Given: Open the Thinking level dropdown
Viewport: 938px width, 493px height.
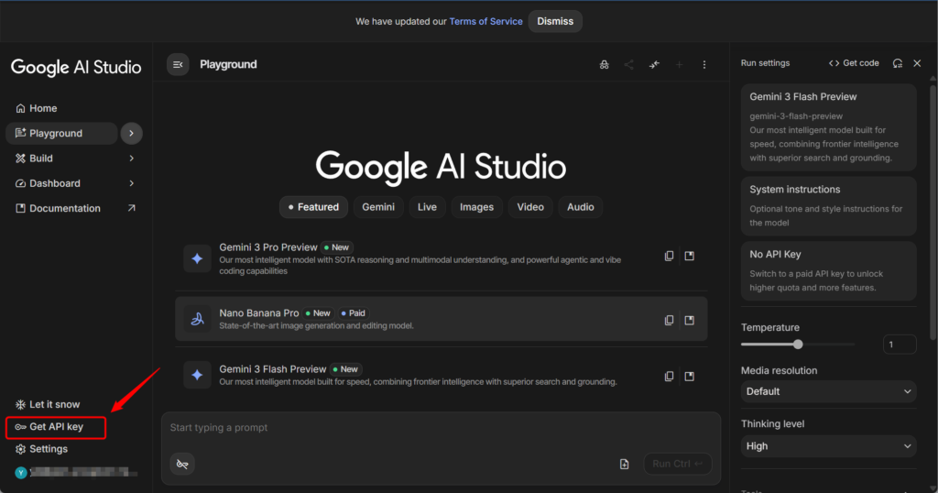Looking at the screenshot, I should [x=828, y=446].
